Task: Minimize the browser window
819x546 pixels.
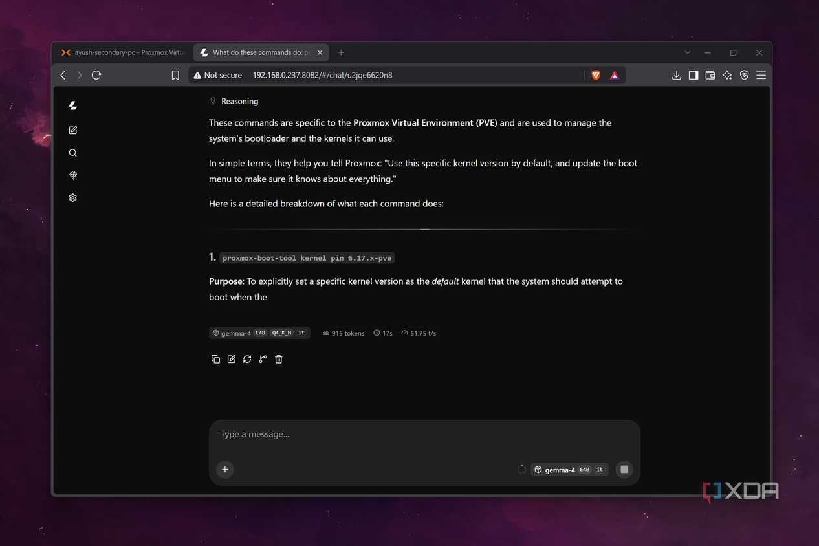Action: 708,52
